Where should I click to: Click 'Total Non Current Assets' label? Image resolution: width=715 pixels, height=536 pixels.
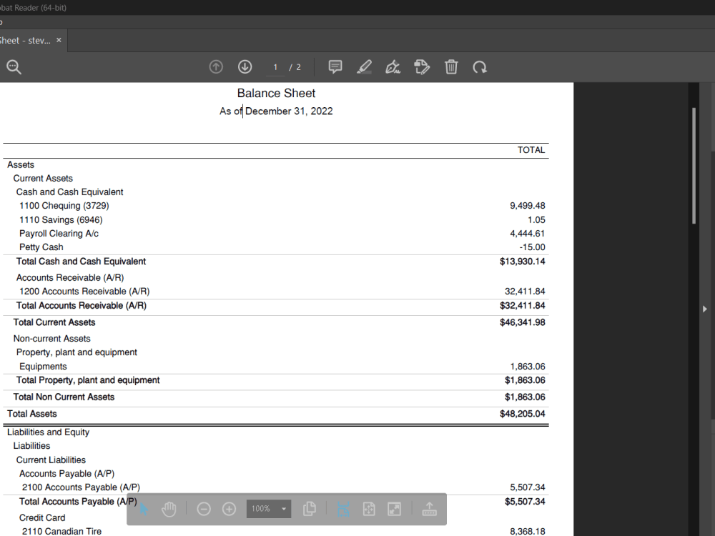64,397
